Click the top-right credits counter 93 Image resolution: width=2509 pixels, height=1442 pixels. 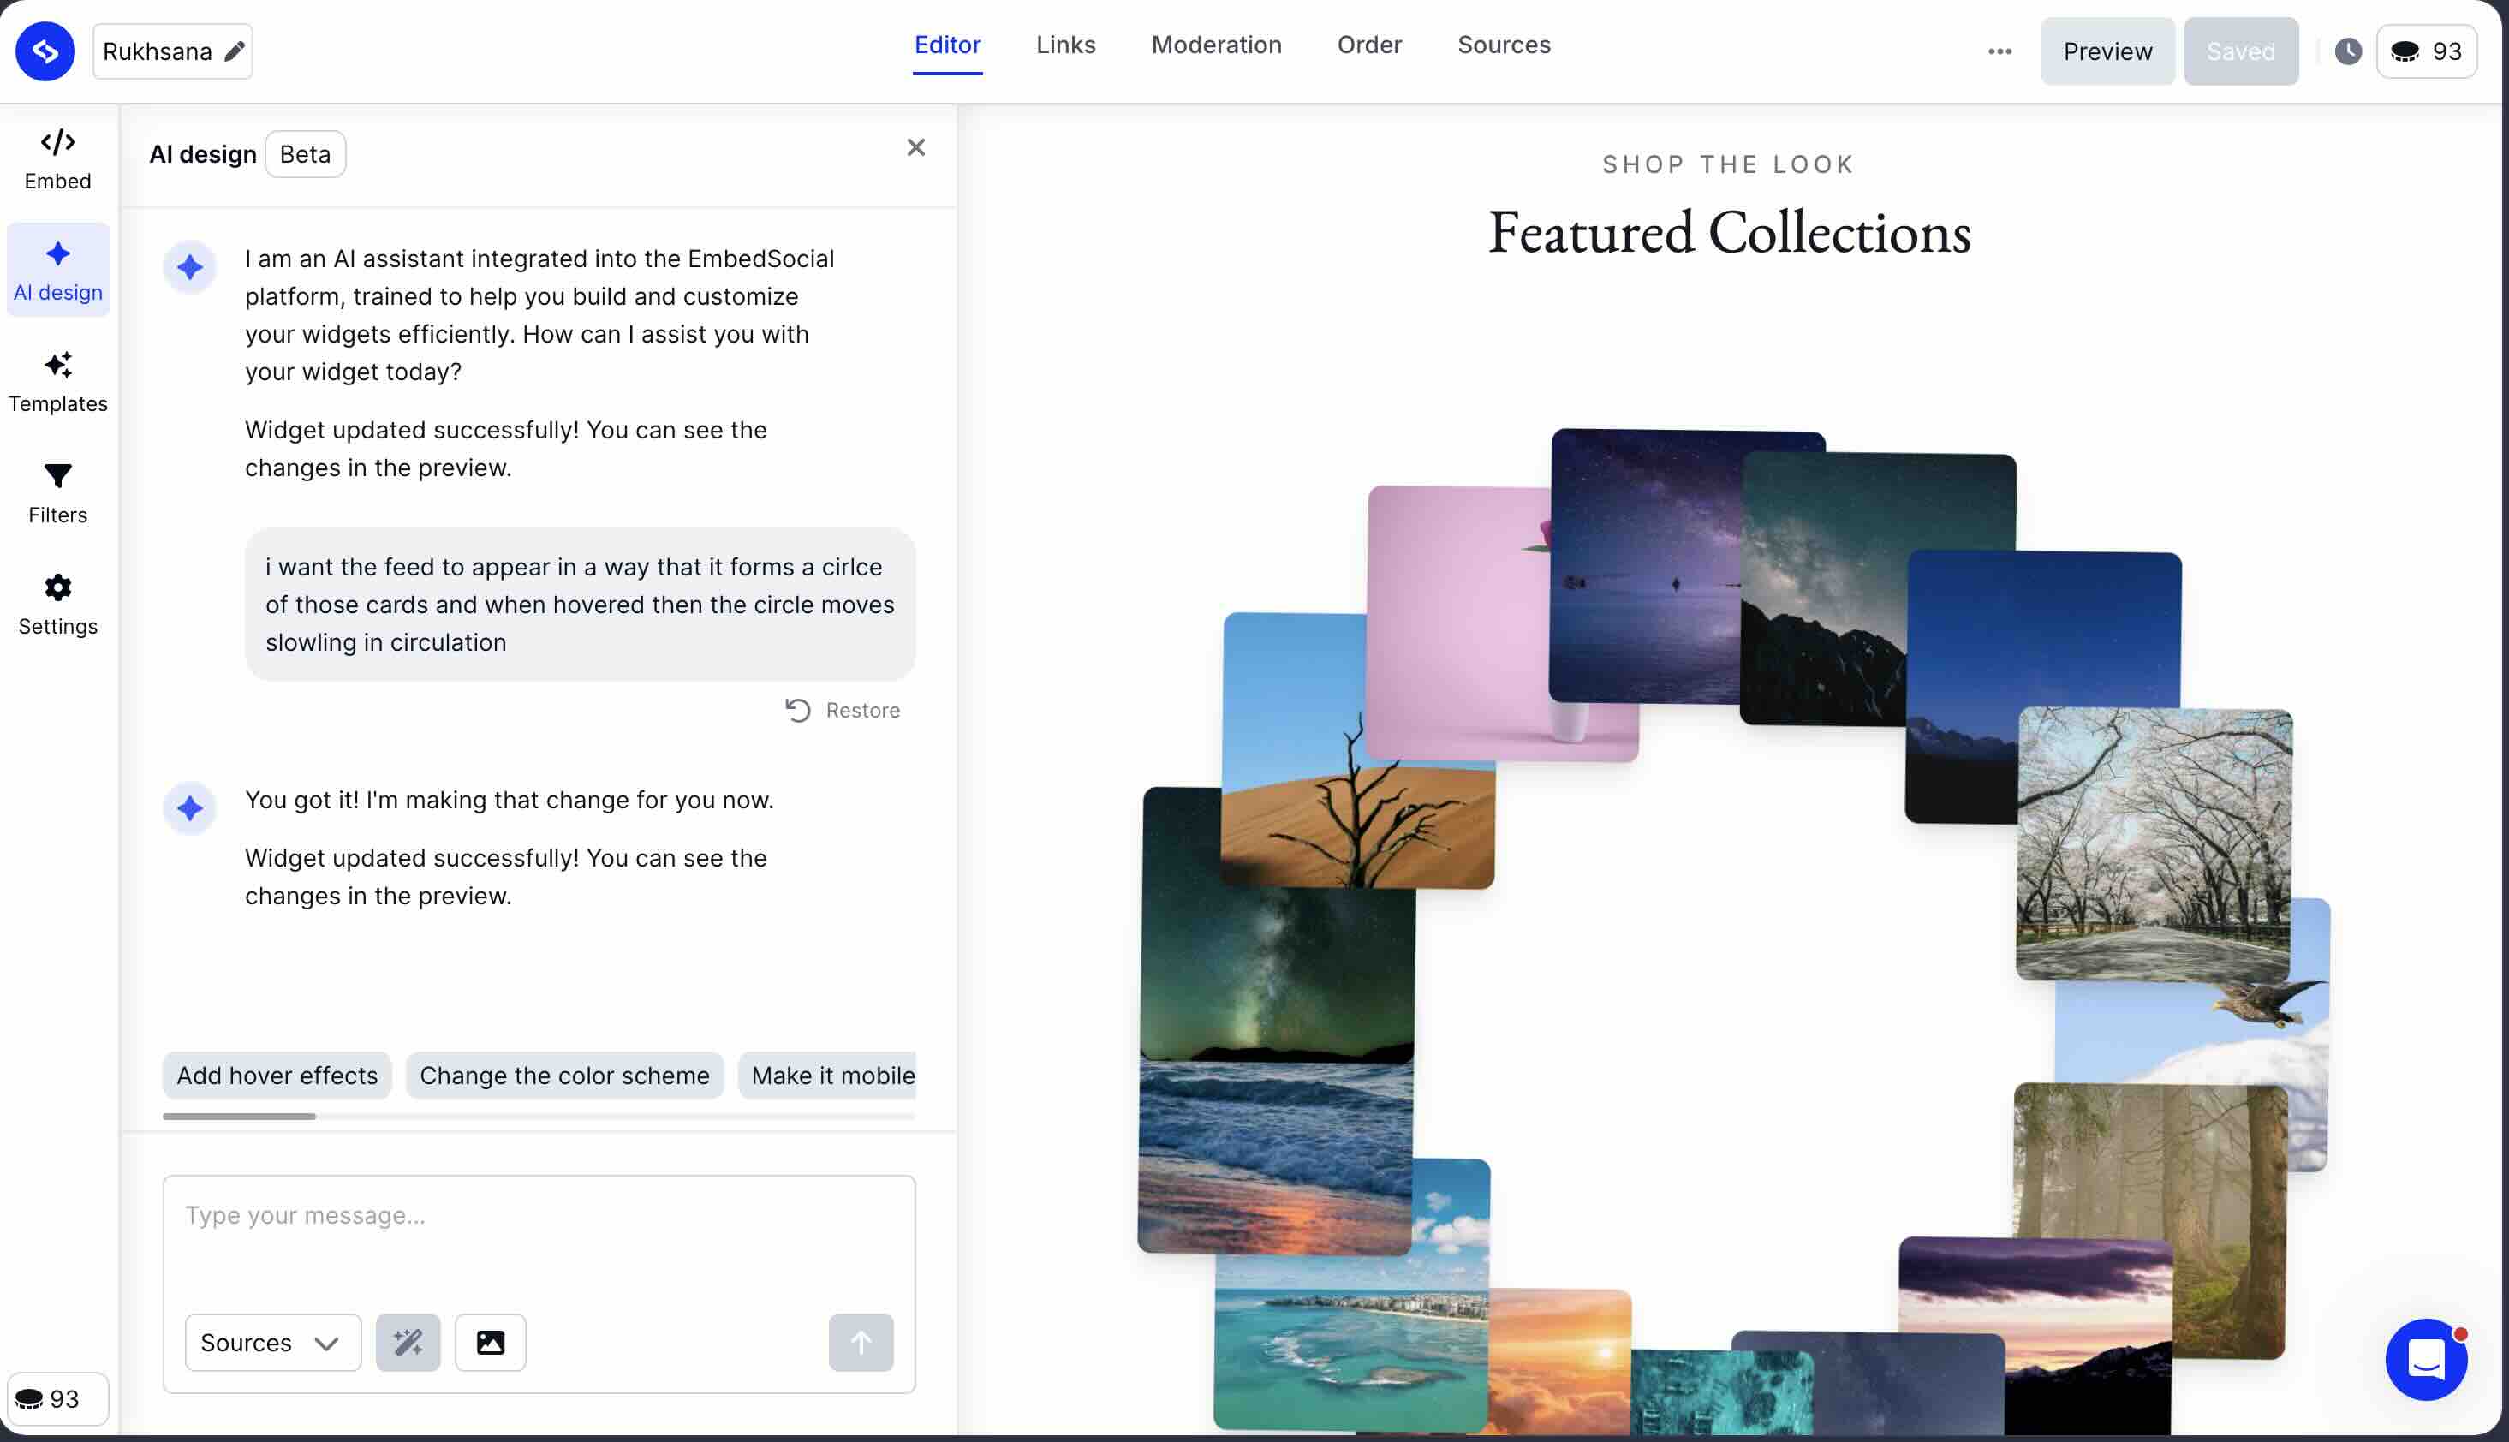(2426, 51)
